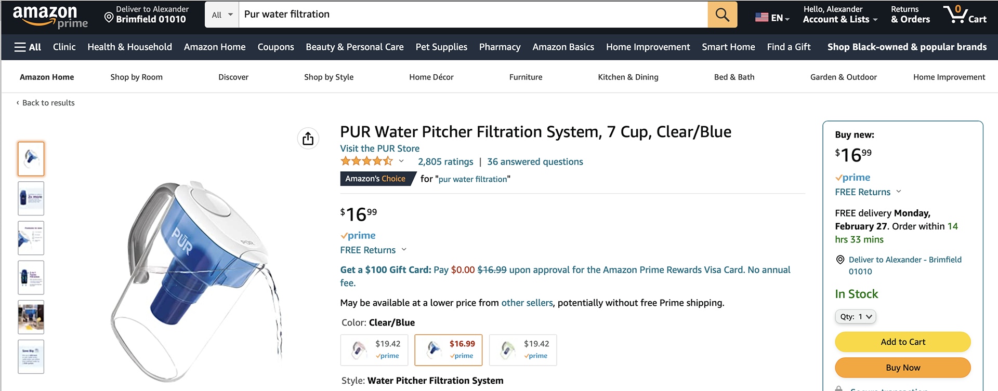
Task: Select the $19.42 pink pitcher color option
Action: coord(374,350)
